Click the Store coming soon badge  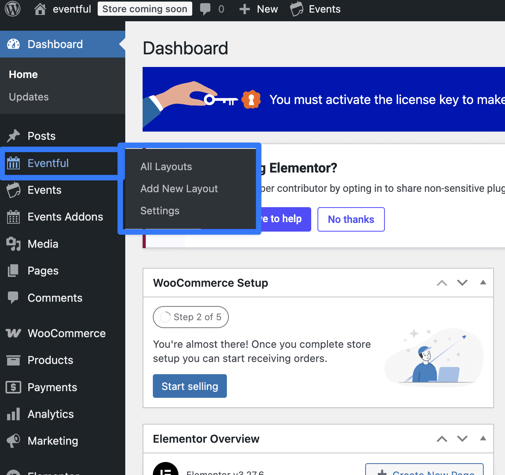pos(145,9)
